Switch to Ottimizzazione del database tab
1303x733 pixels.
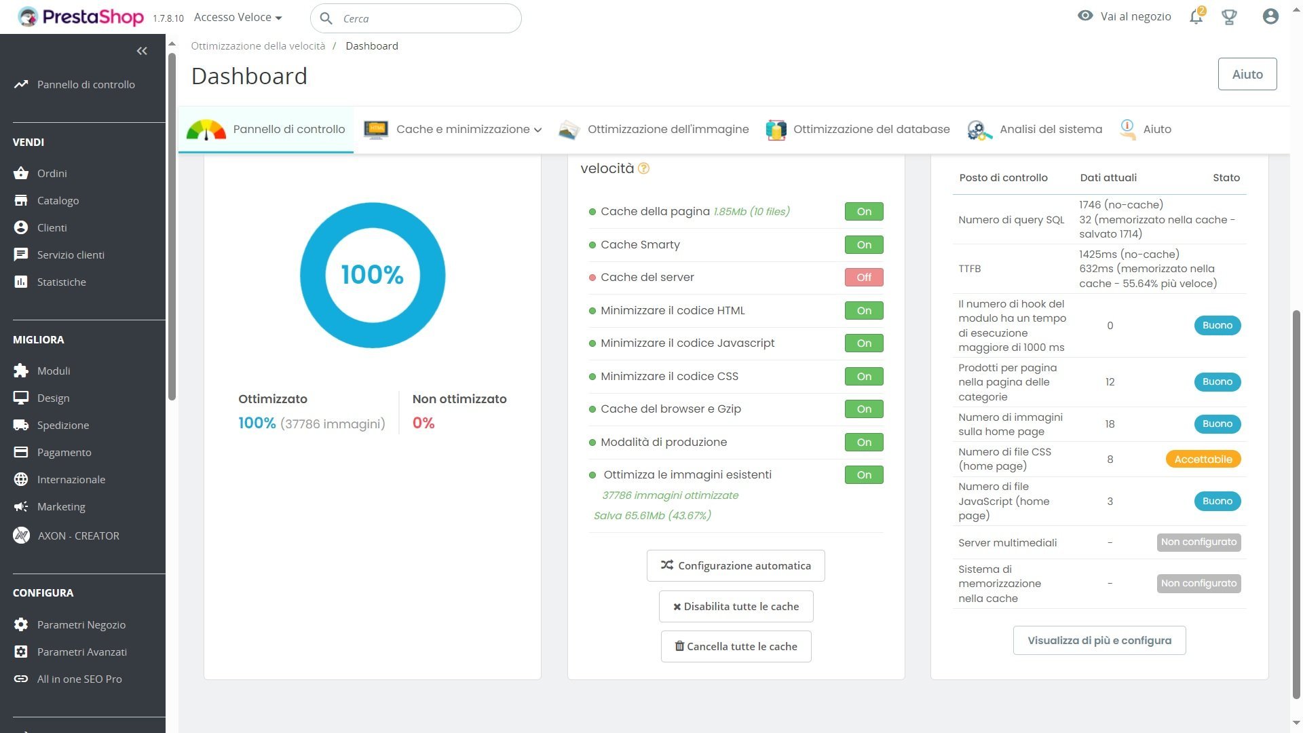pos(858,129)
